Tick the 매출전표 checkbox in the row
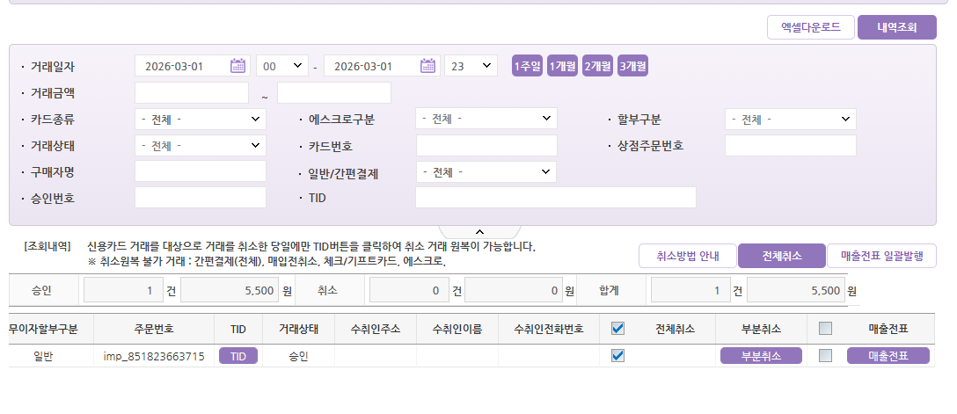This screenshot has height=414, width=957. pos(825,356)
